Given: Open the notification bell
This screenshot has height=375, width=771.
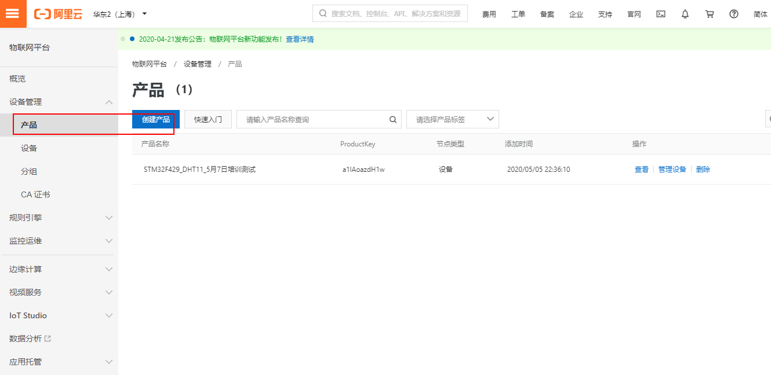Looking at the screenshot, I should 685,14.
